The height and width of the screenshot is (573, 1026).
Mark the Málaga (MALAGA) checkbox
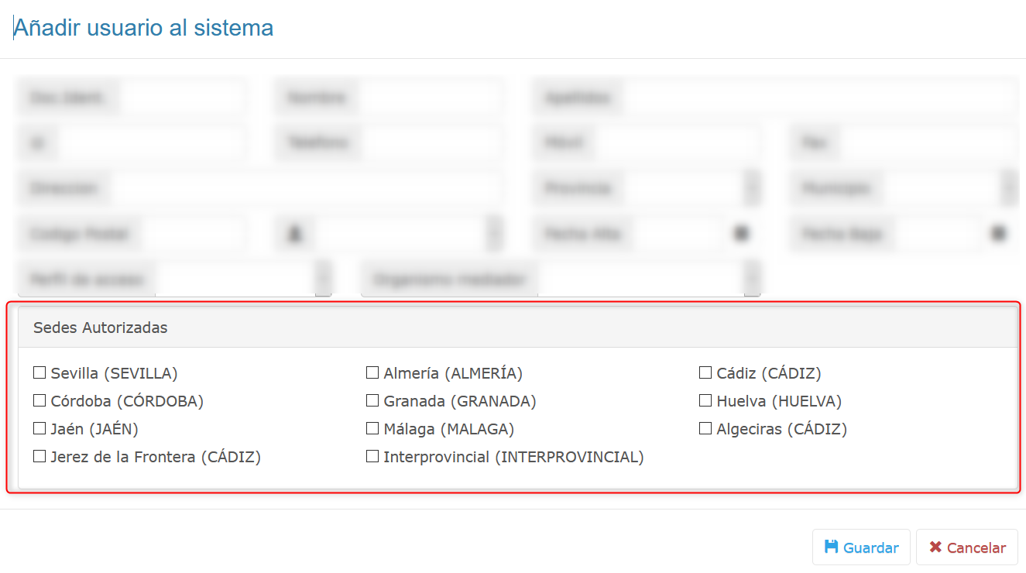[x=372, y=429]
